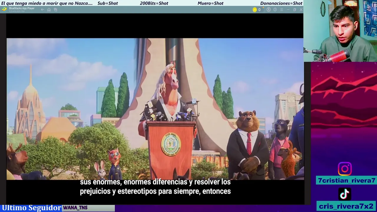
Task: Close the BlueStacks App Player window
Action: (x=301, y=10)
